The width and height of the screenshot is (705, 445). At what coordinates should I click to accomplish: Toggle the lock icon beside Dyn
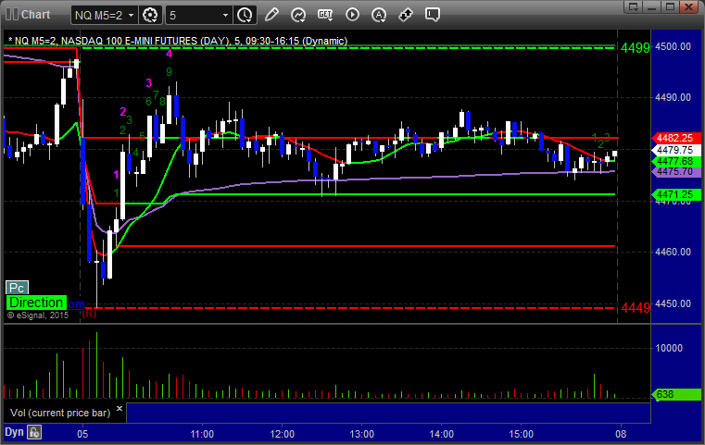pos(34,432)
